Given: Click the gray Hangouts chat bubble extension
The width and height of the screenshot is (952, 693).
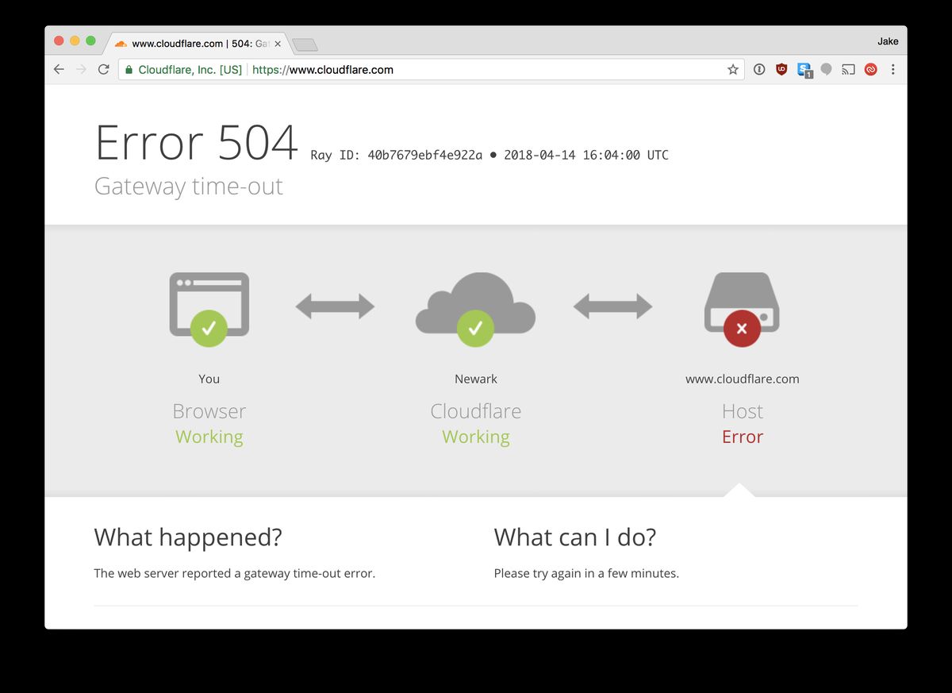Looking at the screenshot, I should [826, 70].
